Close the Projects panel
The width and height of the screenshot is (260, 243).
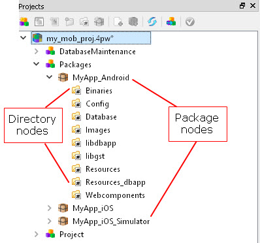coord(253,5)
